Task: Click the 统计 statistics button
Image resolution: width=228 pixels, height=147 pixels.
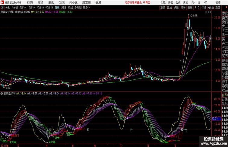Action: [183, 8]
